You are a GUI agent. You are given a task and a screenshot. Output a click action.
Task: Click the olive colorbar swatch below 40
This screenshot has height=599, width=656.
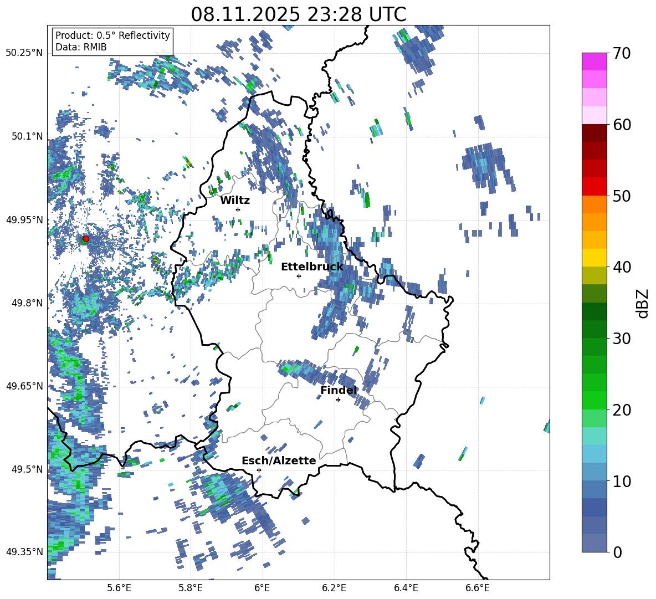(x=594, y=275)
